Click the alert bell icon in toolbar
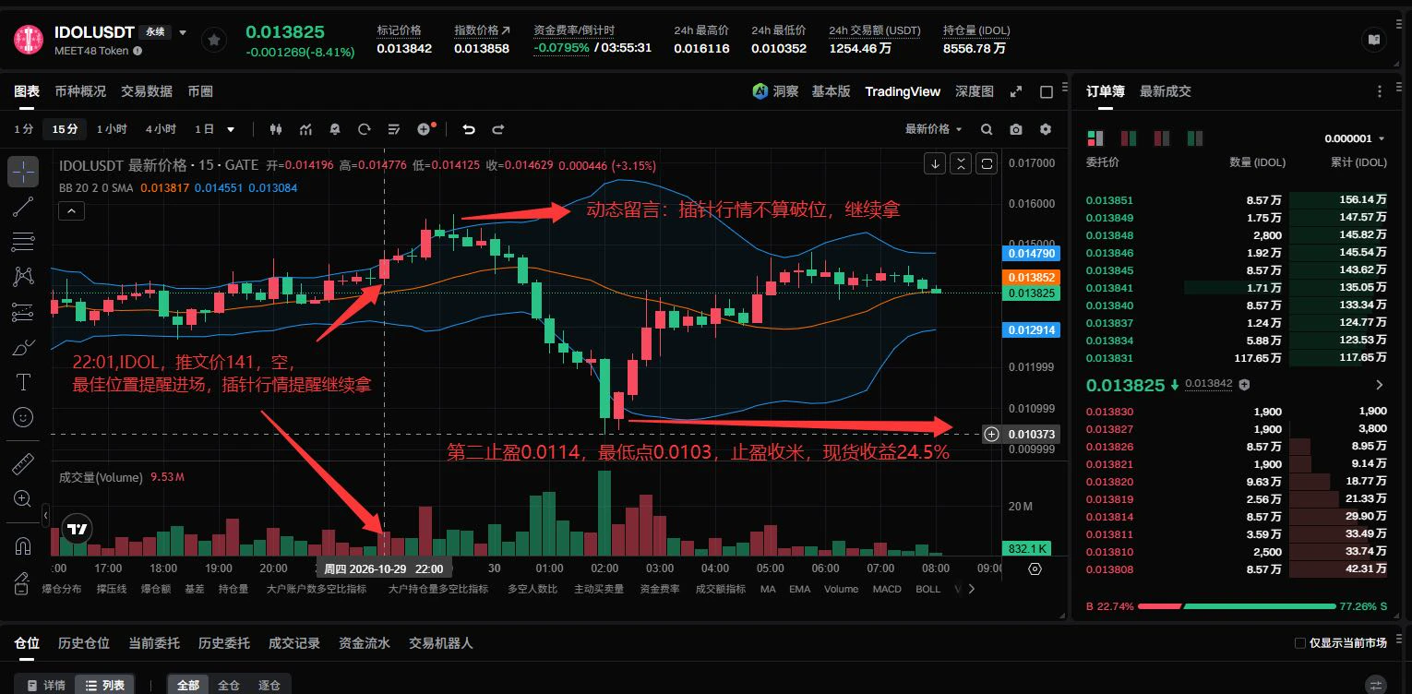The image size is (1412, 694). (x=335, y=129)
